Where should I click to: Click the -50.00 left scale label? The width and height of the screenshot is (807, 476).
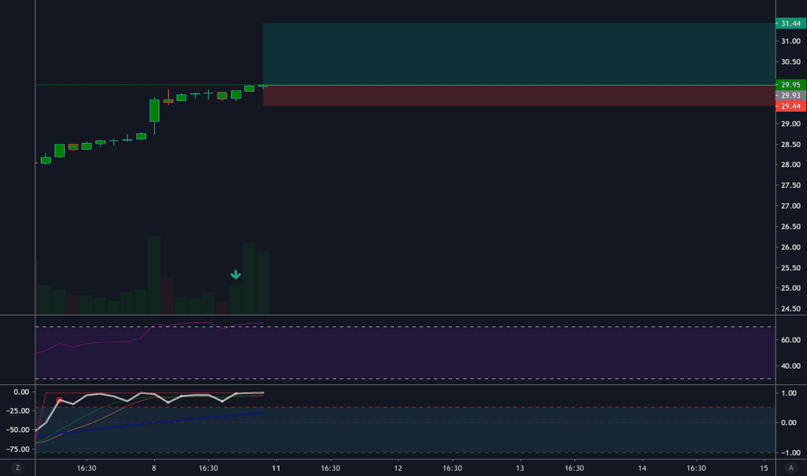17,429
